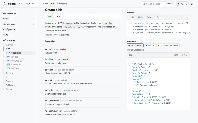Click the JSON label in response header

(176, 55)
